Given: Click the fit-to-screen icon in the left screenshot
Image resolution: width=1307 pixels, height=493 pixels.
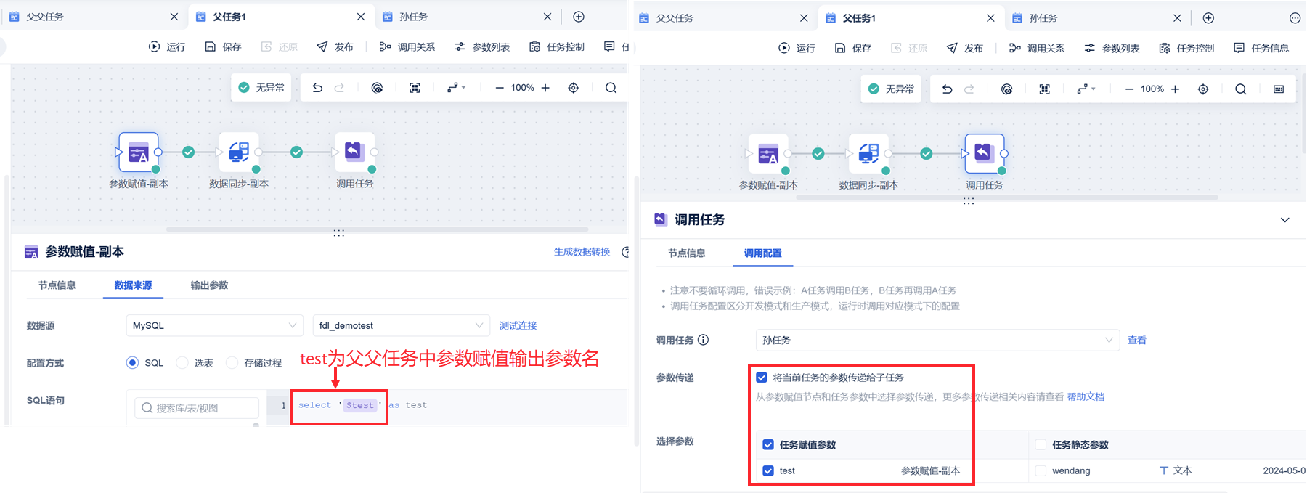Looking at the screenshot, I should [415, 88].
